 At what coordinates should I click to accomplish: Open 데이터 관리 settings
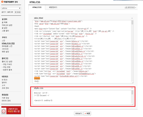[6, 101]
